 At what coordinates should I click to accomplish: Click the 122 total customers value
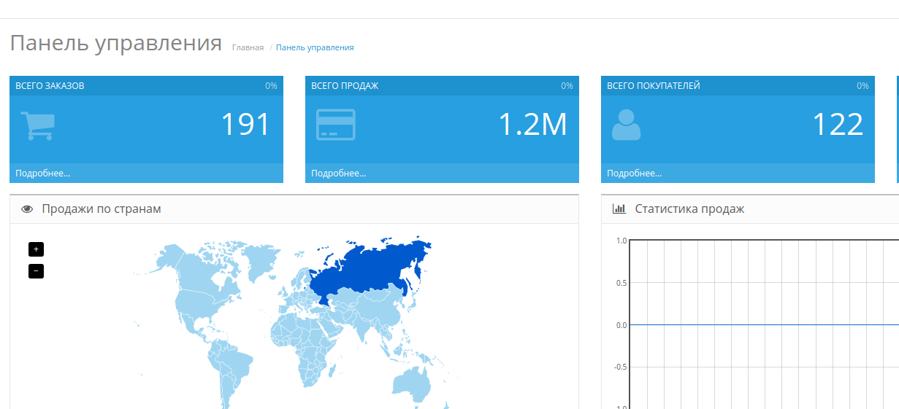(838, 125)
